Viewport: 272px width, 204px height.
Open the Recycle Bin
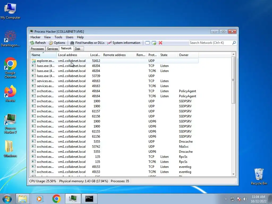click(x=259, y=176)
